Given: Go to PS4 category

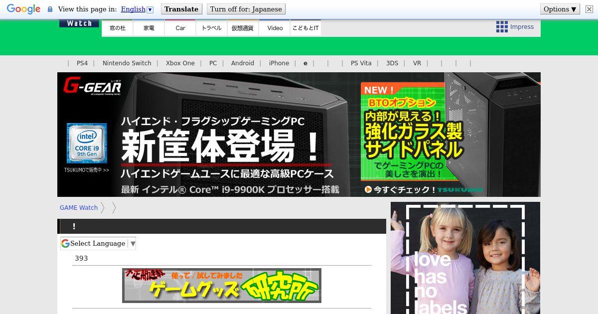Looking at the screenshot, I should (82, 63).
